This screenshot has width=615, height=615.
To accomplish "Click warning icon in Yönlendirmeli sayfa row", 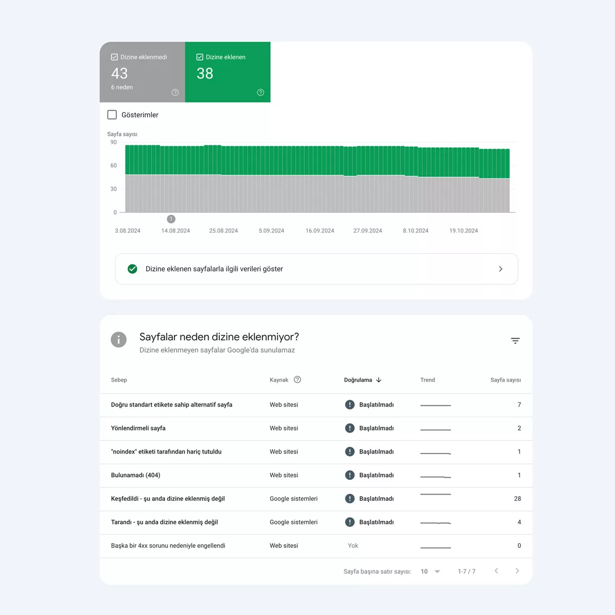I will click(x=350, y=428).
